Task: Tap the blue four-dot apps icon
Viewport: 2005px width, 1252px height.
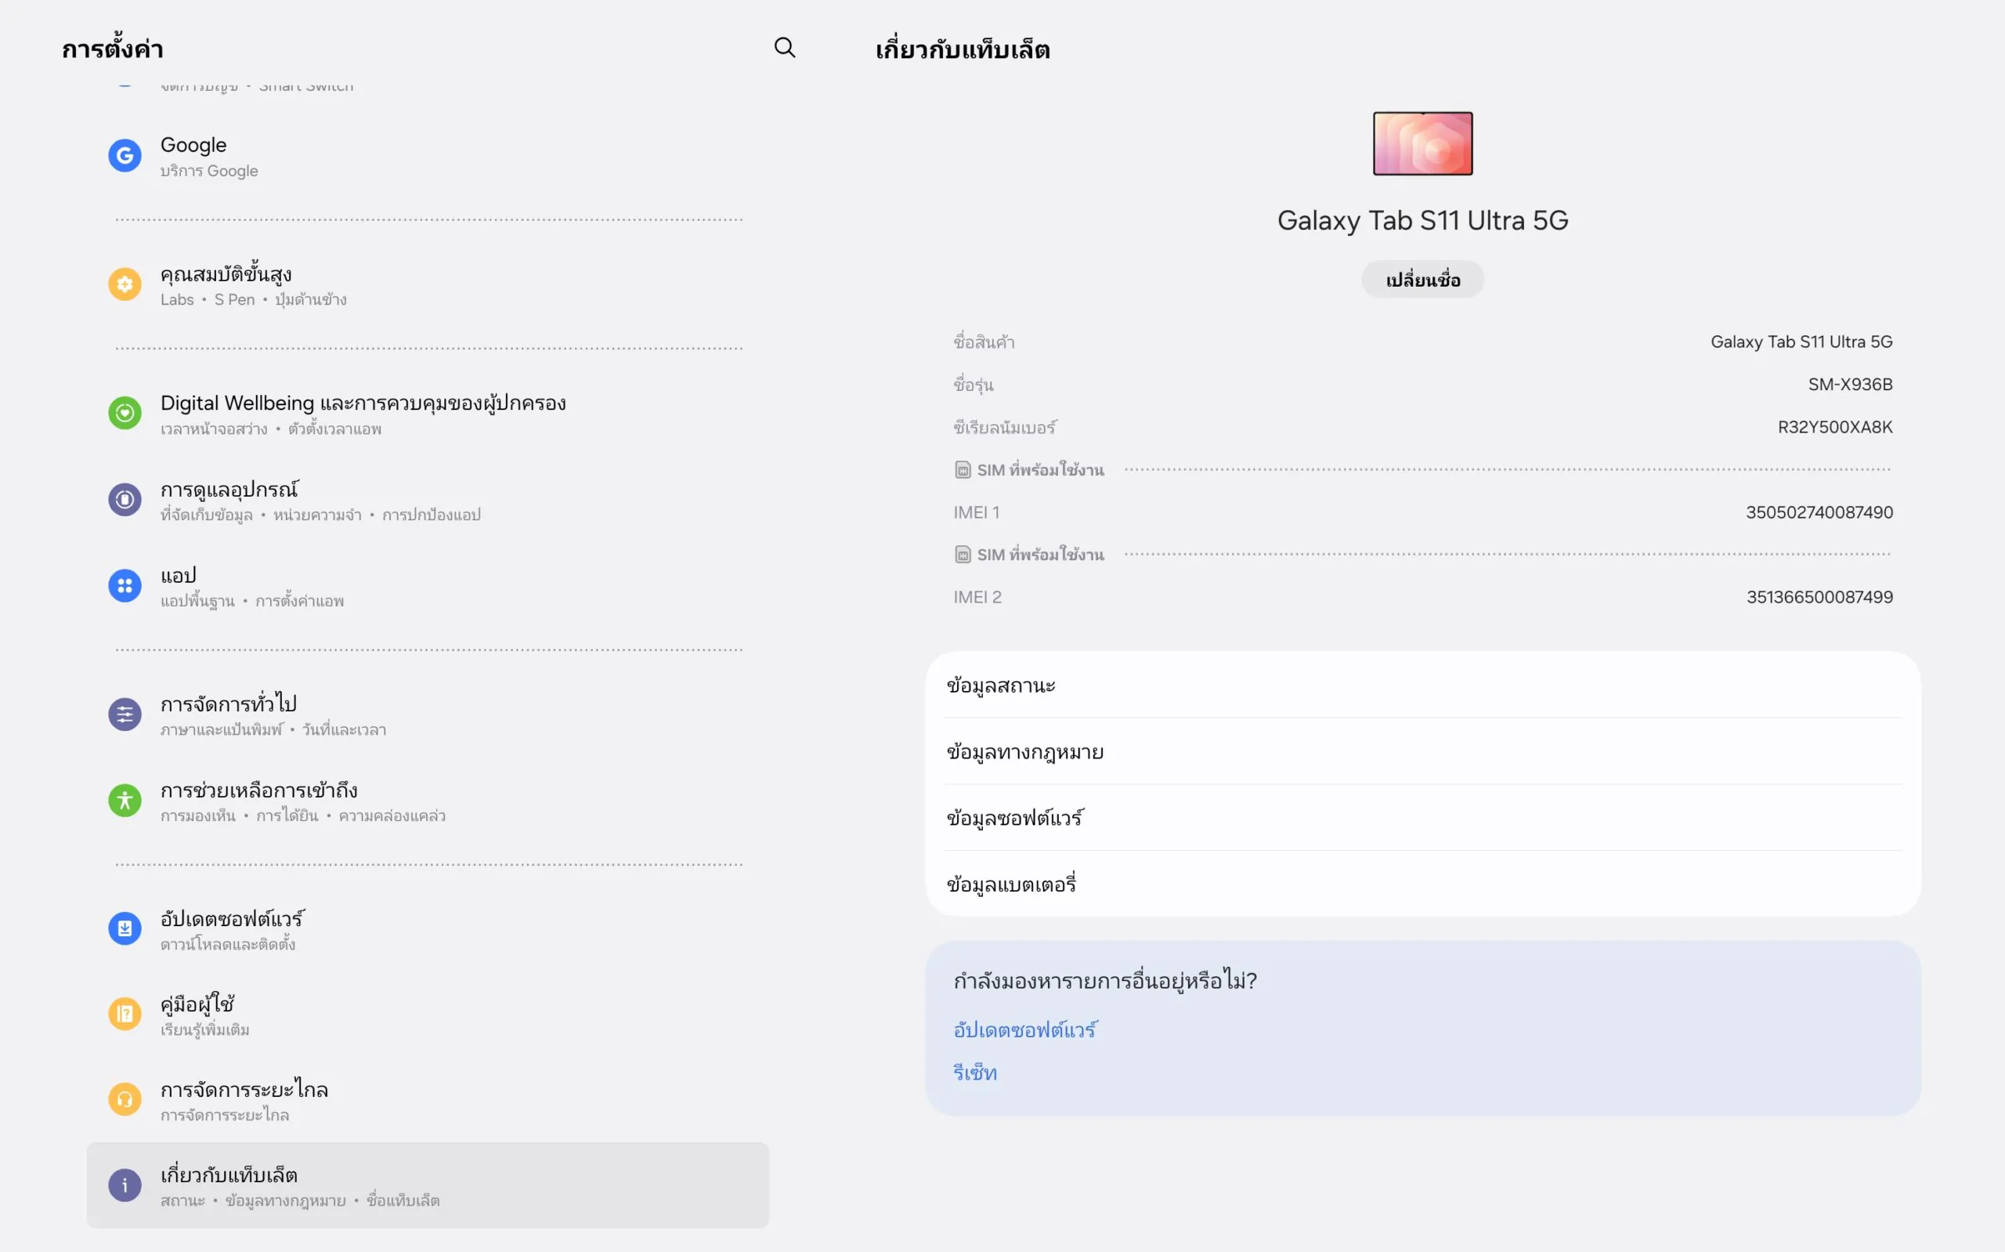Action: (x=125, y=585)
